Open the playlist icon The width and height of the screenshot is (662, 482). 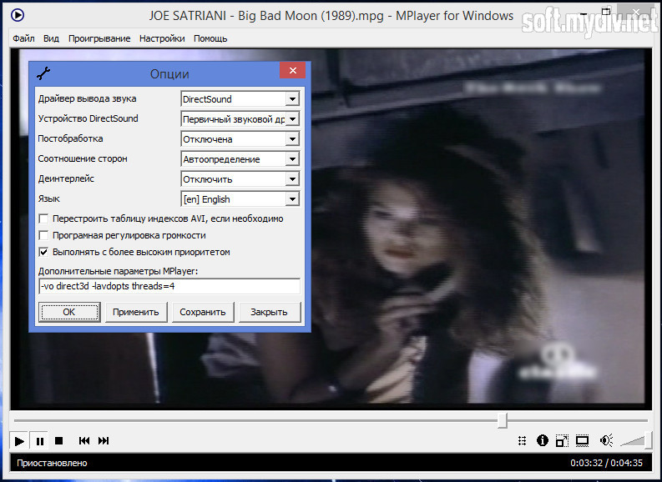point(523,440)
